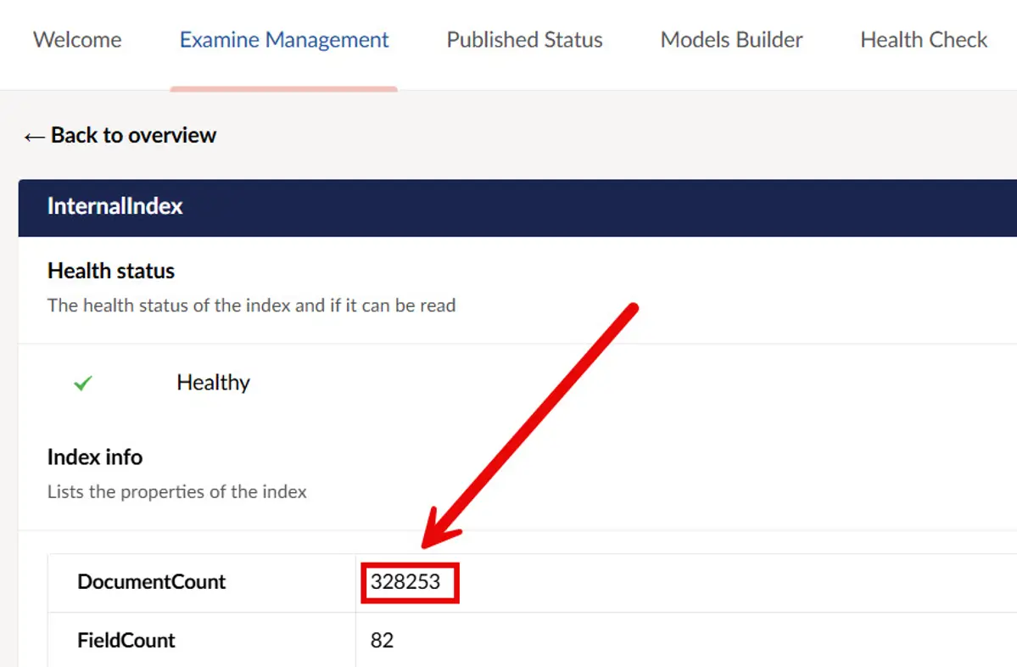This screenshot has height=667, width=1017.
Task: Select the Examine Management tab
Action: tap(284, 40)
